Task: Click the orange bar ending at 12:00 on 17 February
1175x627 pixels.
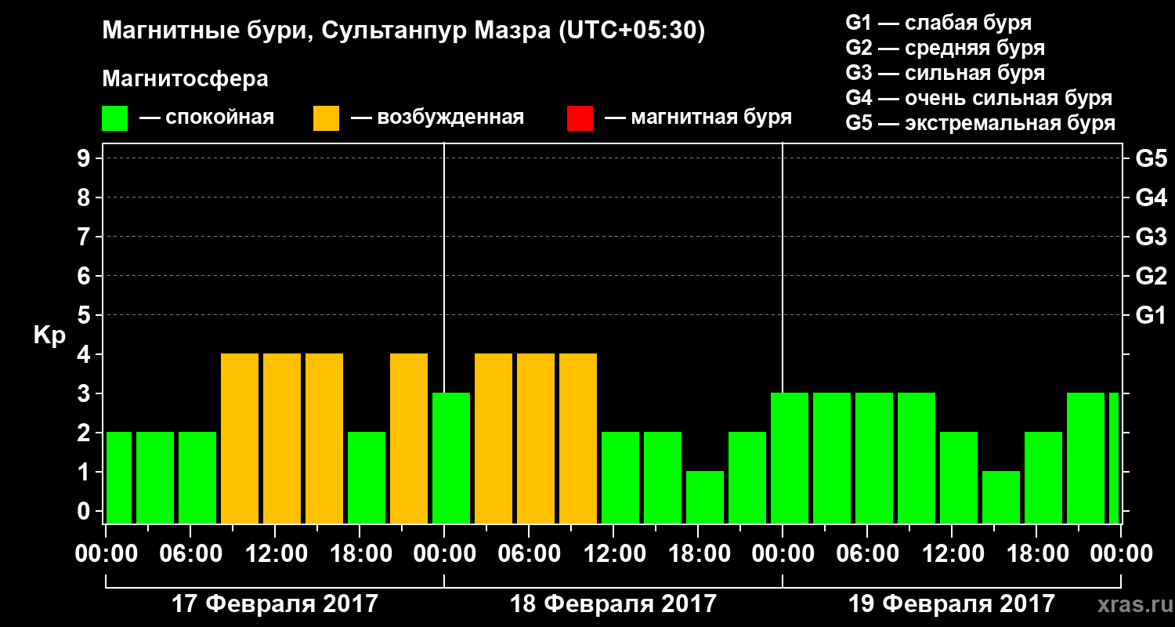Action: [x=240, y=438]
